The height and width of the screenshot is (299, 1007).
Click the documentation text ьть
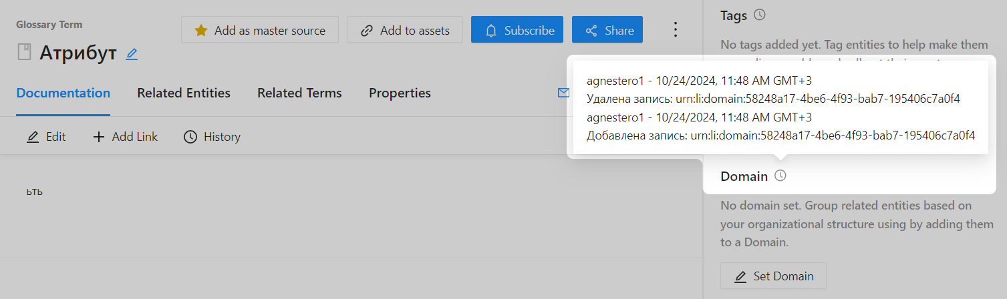point(35,192)
